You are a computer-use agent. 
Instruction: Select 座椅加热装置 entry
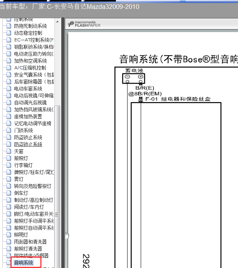click(28, 116)
